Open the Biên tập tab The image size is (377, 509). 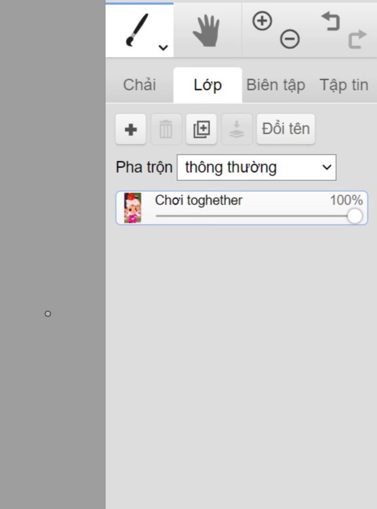point(276,85)
